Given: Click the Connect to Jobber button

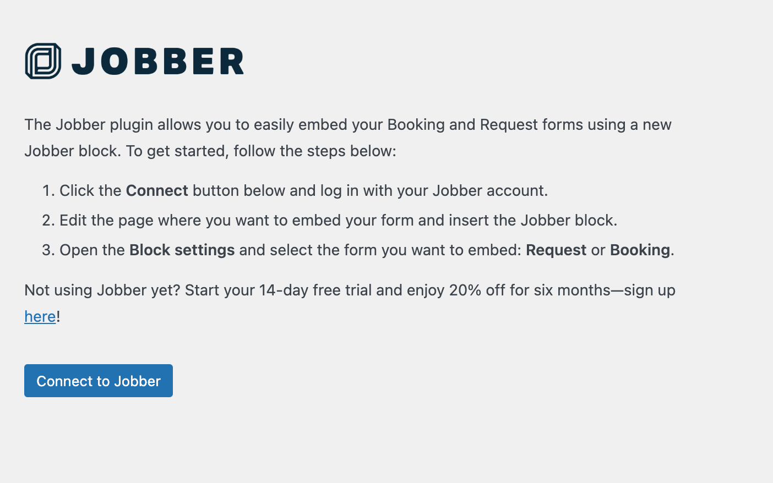Looking at the screenshot, I should pyautogui.click(x=99, y=381).
